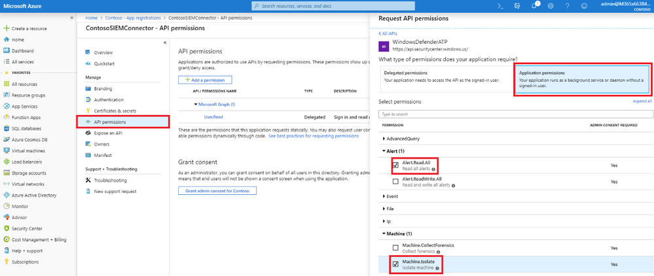Click the info icon beside Isolate machine
This screenshot has height=276, width=654.
[x=437, y=269]
